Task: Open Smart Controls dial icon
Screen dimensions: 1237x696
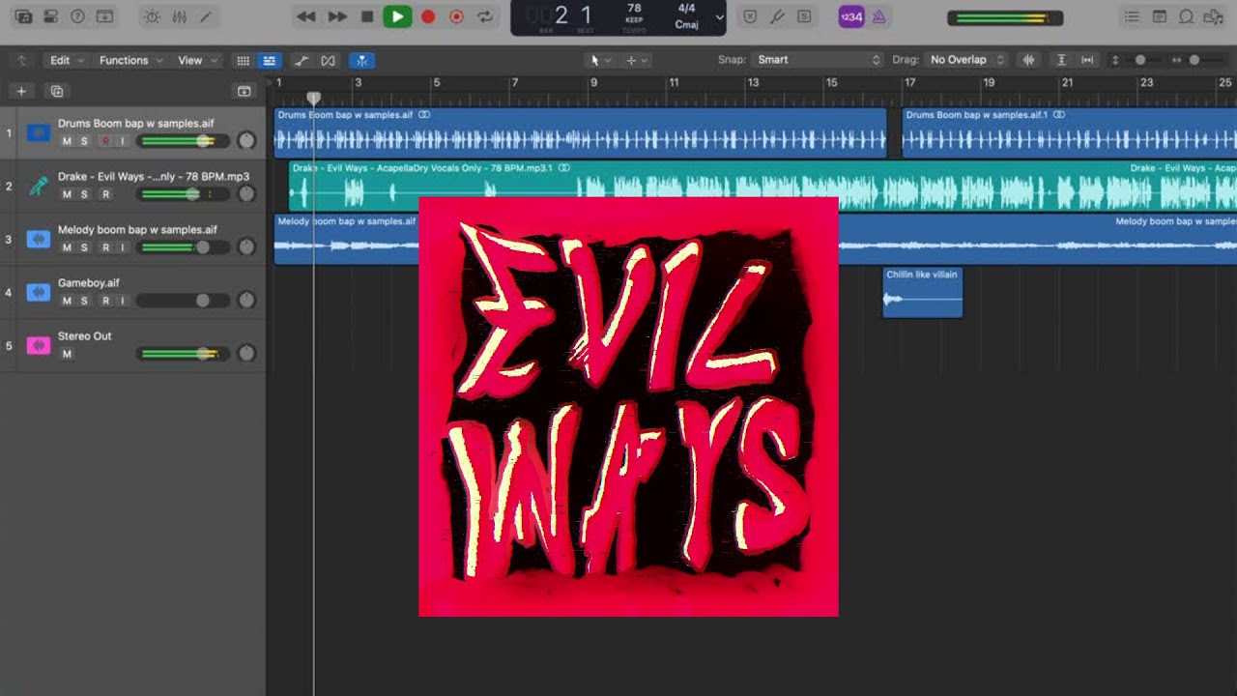Action: 152,16
